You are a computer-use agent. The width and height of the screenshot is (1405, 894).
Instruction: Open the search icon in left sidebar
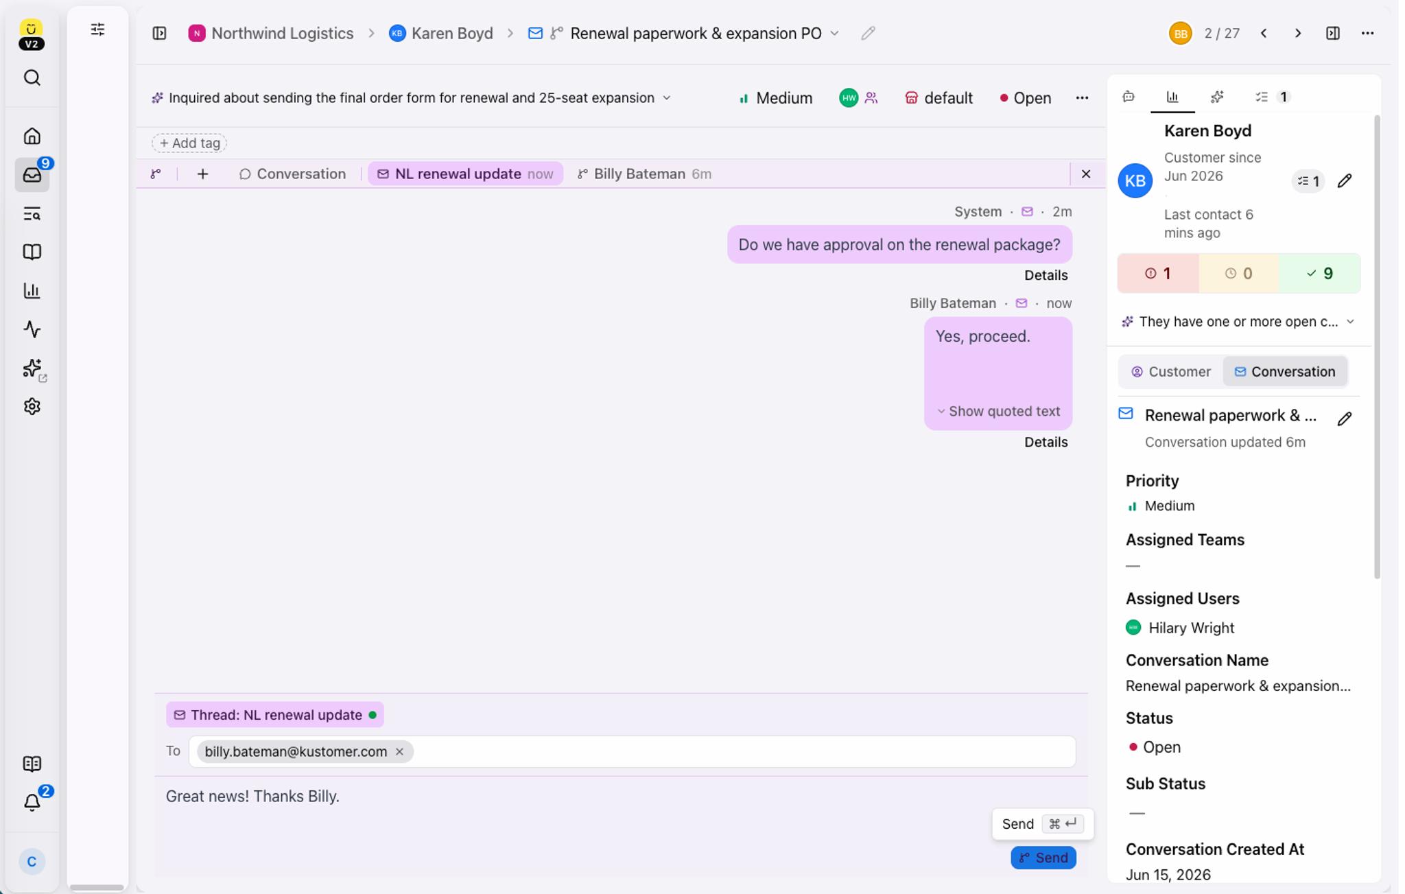[x=32, y=78]
